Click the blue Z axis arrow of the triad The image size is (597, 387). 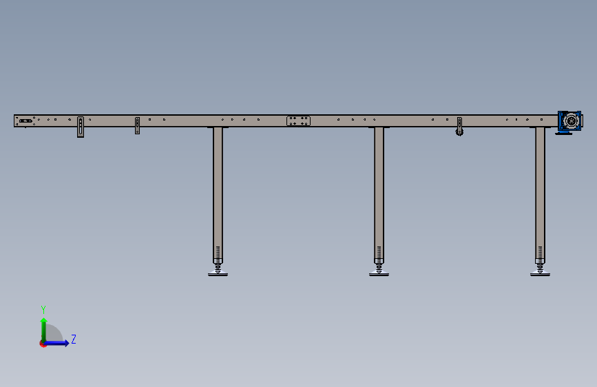(x=57, y=343)
